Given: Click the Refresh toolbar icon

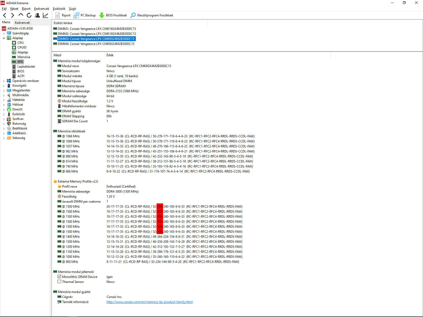Looking at the screenshot, I should tap(29, 15).
